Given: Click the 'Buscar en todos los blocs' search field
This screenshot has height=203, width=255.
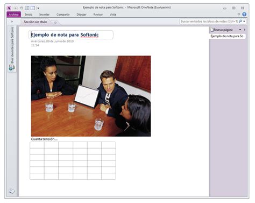Looking at the screenshot, I should pos(209,22).
